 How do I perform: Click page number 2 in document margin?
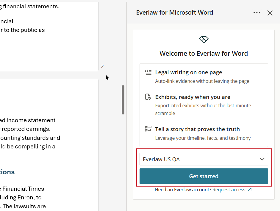[x=102, y=66]
